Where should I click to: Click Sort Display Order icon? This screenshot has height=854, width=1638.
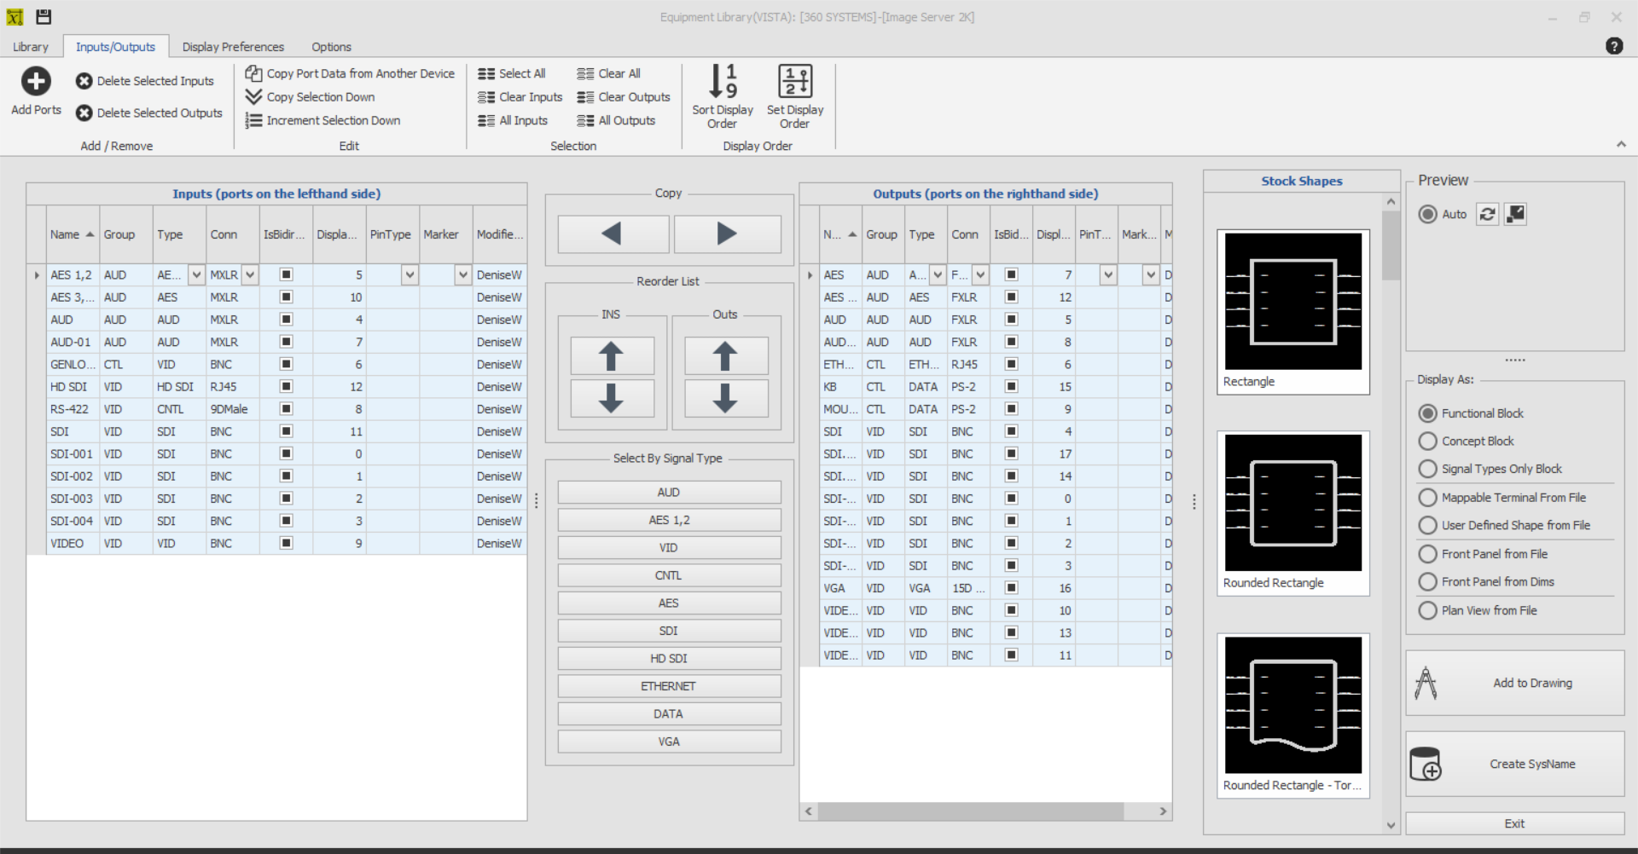pos(723,81)
